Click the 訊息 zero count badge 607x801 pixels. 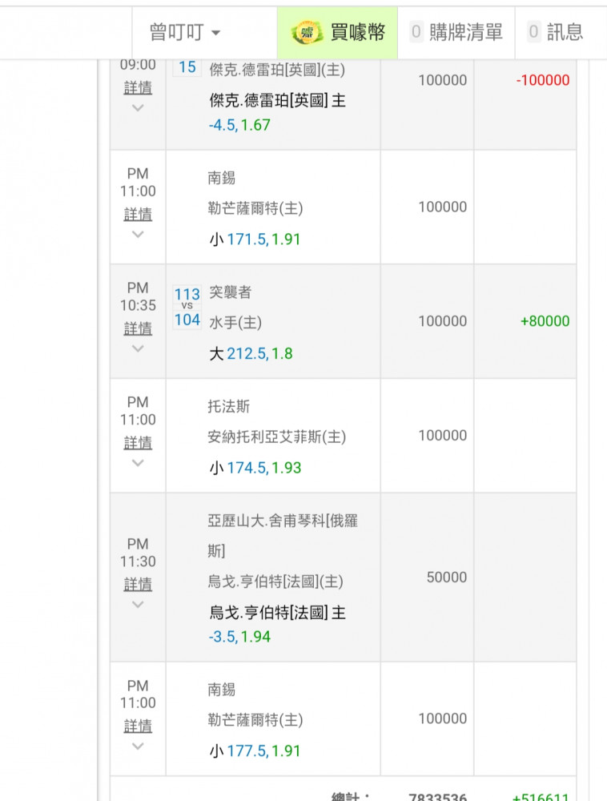534,32
